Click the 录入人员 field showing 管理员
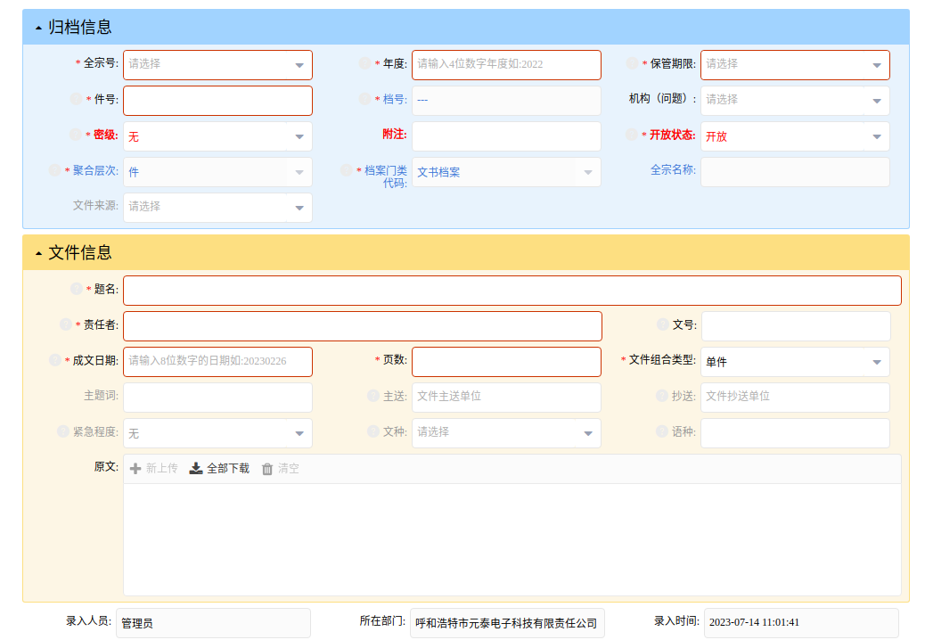This screenshot has height=640, width=925. click(213, 623)
